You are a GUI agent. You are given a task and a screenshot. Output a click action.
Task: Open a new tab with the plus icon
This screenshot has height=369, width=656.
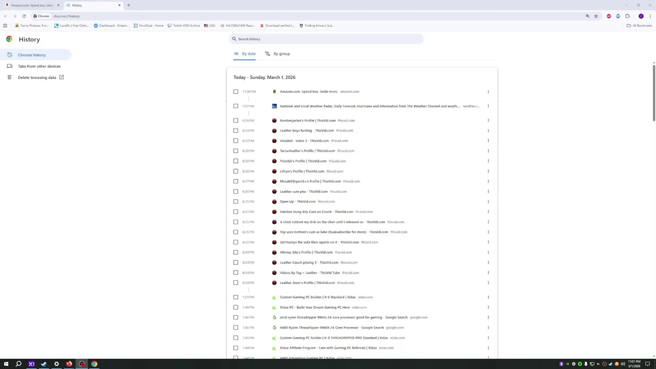(128, 5)
